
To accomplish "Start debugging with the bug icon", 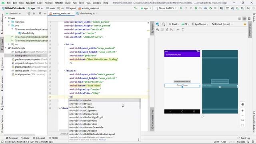I will pyautogui.click(x=196, y=8).
